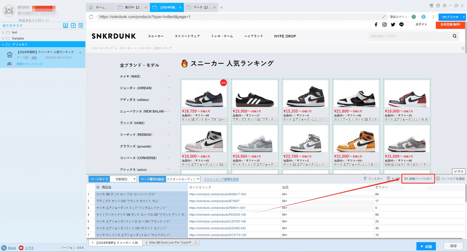Click フィールドを追加 plus button

coord(450,179)
